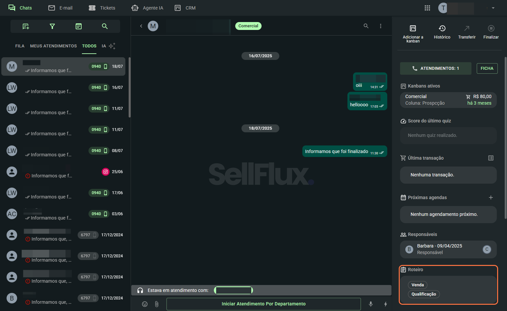Click Adicionar a kanban

click(413, 34)
